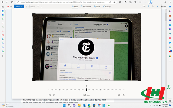The image size is (173, 108).
Task: Open Windows taskbar Search
Action: (x=69, y=105)
